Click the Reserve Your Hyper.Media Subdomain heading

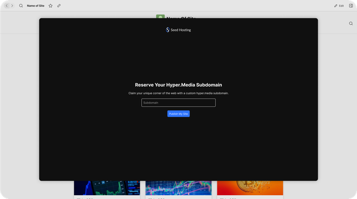[178, 85]
